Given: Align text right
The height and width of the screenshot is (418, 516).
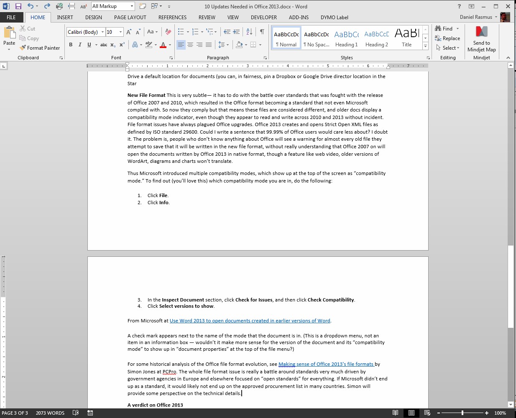Looking at the screenshot, I should 199,45.
